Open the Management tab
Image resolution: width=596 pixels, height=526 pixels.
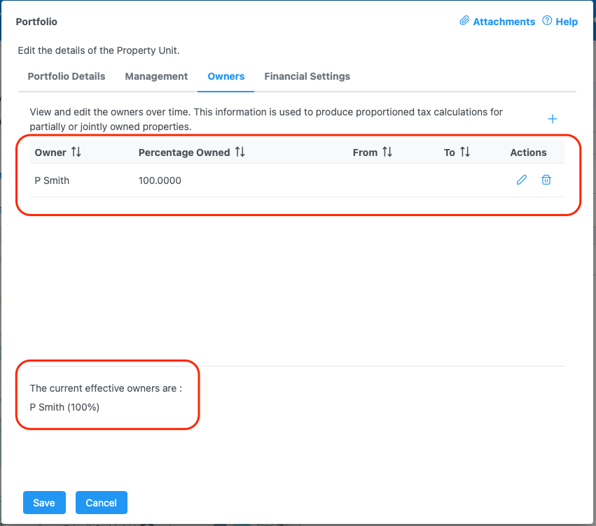pos(156,76)
